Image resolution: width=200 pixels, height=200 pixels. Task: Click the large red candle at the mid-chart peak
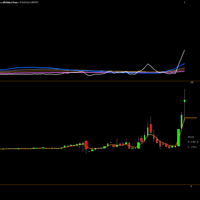pyautogui.click(x=151, y=128)
